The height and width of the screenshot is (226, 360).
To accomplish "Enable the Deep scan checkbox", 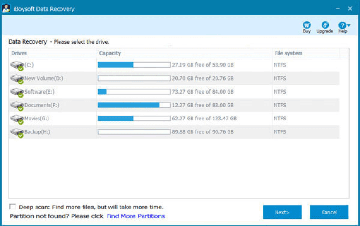I will pyautogui.click(x=12, y=207).
